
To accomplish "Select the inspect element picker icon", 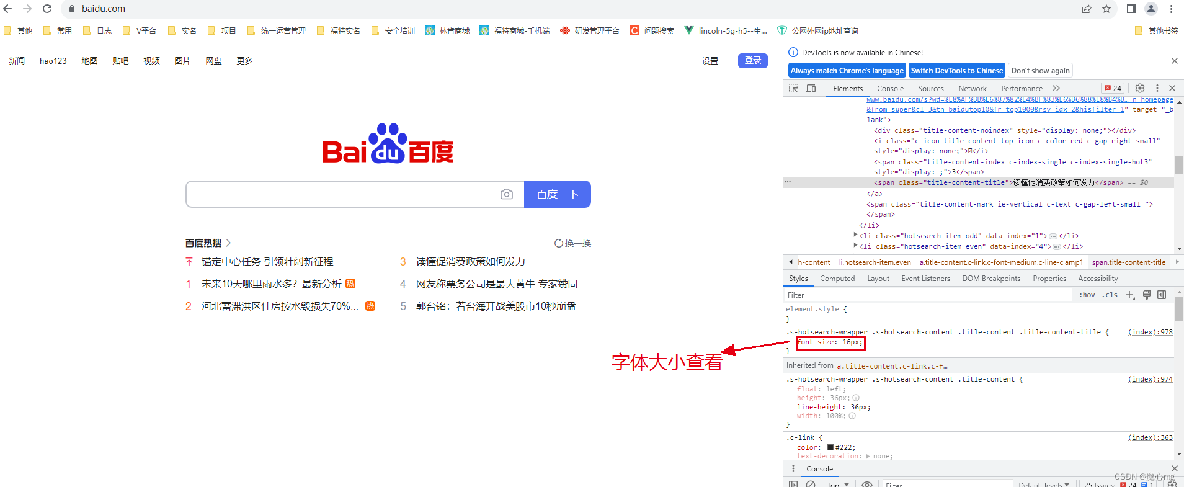I will [793, 88].
